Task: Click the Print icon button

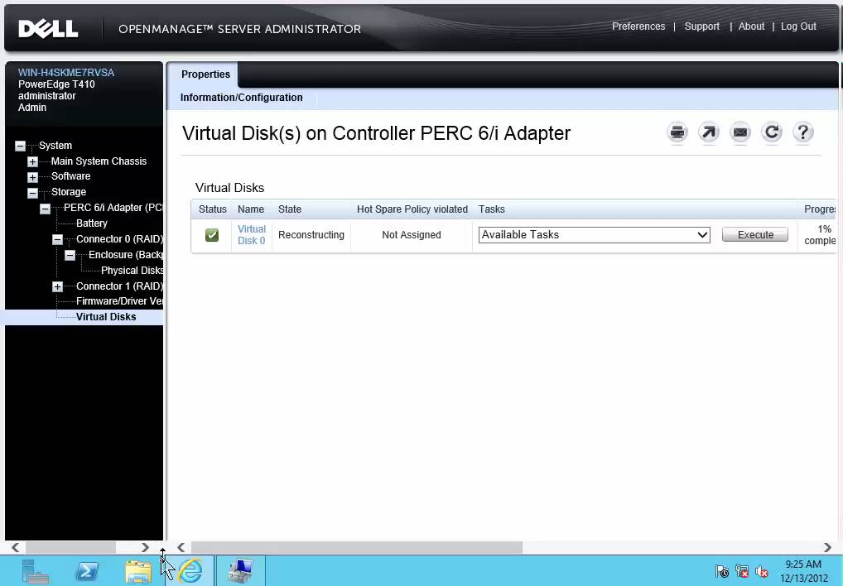Action: point(677,132)
